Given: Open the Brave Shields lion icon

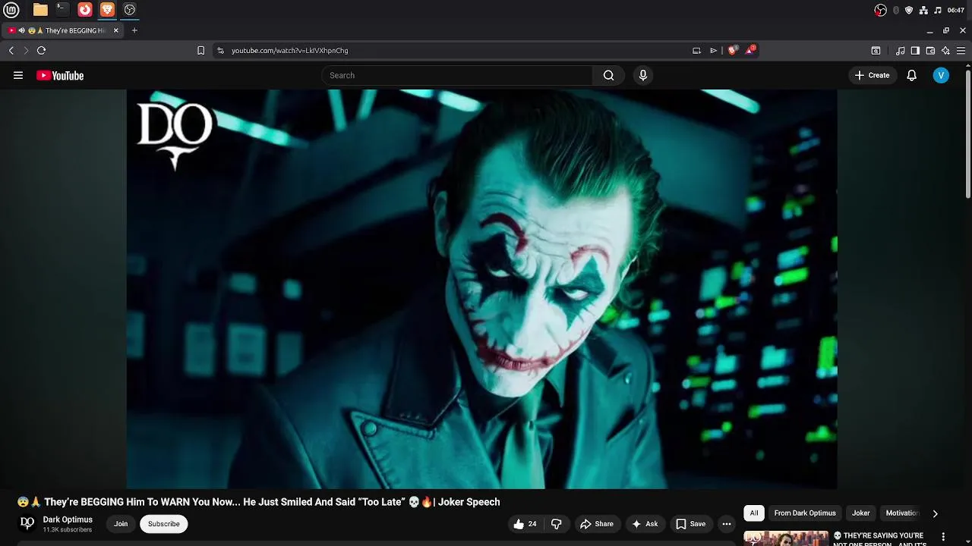Looking at the screenshot, I should click(732, 50).
